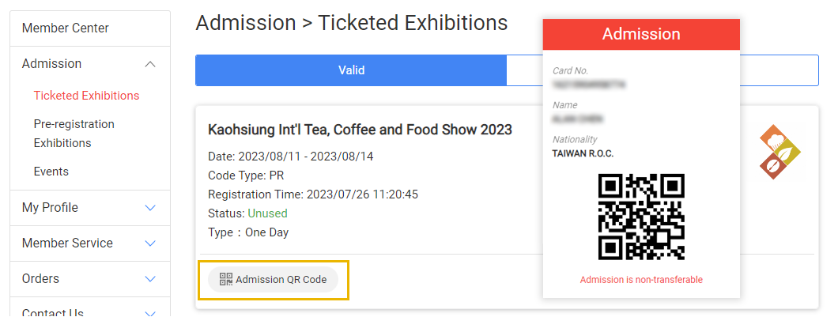The width and height of the screenshot is (838, 317).
Task: Click the large QR code on the admission card
Action: point(641,217)
